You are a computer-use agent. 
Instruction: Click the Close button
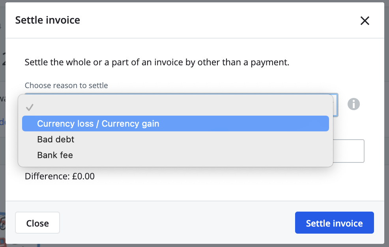pos(37,223)
